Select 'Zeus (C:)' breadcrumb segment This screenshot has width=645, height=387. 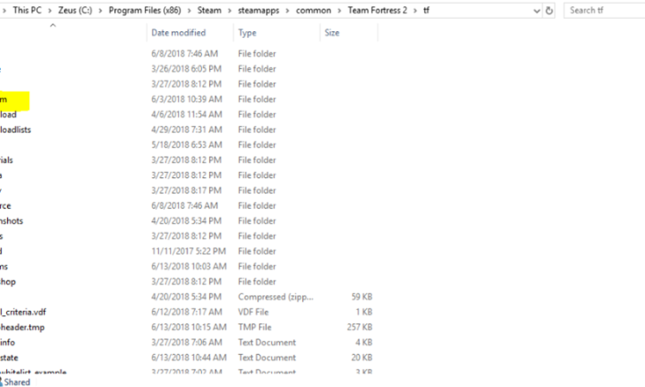[x=75, y=11]
